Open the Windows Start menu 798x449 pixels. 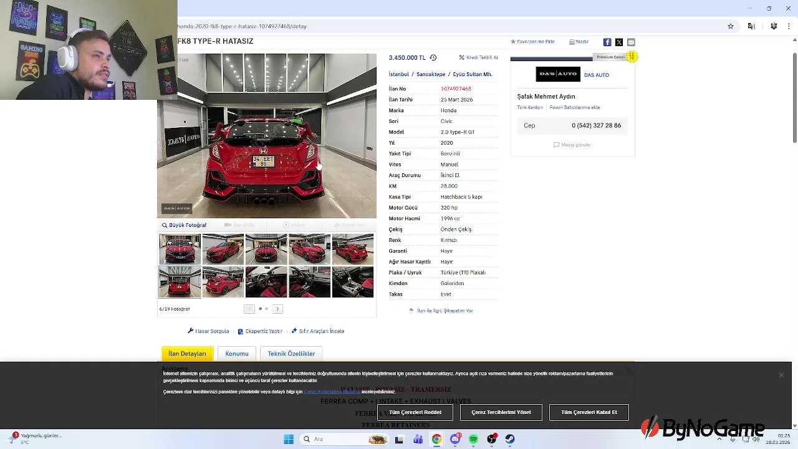click(x=289, y=439)
